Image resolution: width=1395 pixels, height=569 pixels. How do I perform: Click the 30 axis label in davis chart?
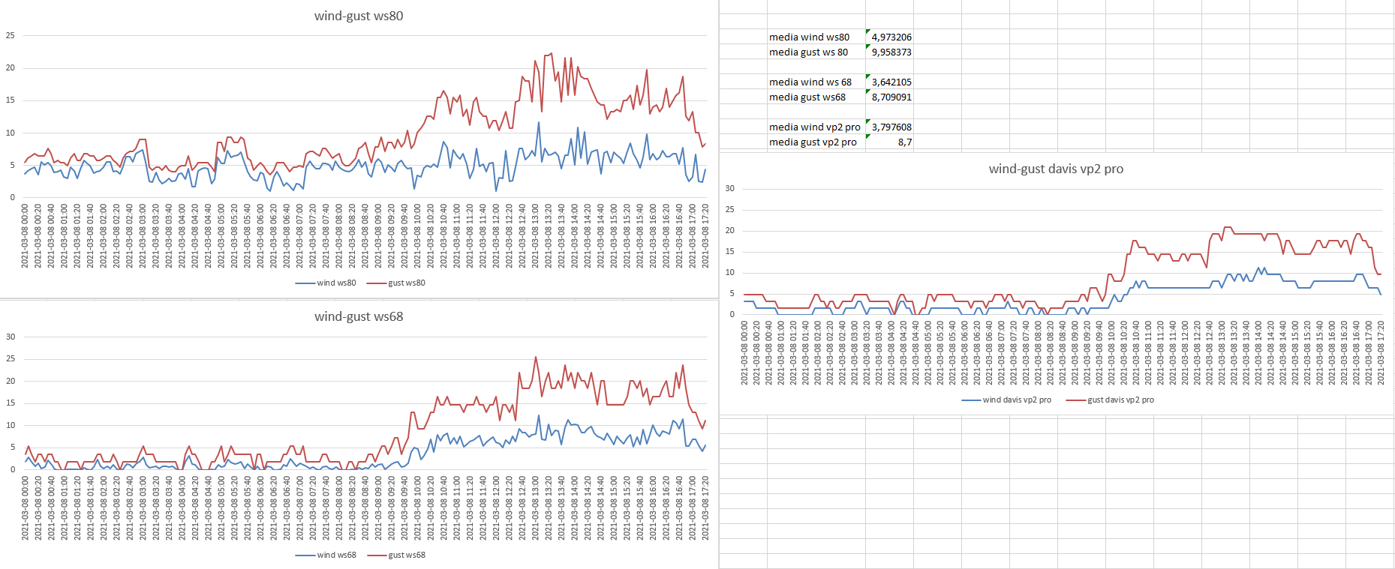(x=729, y=188)
